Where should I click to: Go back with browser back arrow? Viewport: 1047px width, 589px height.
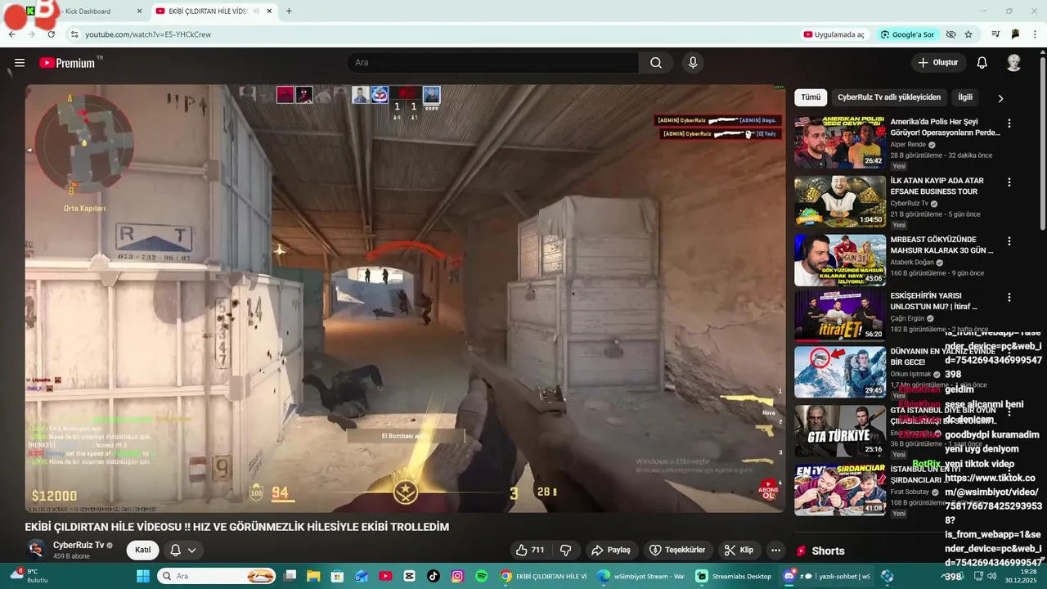(12, 34)
